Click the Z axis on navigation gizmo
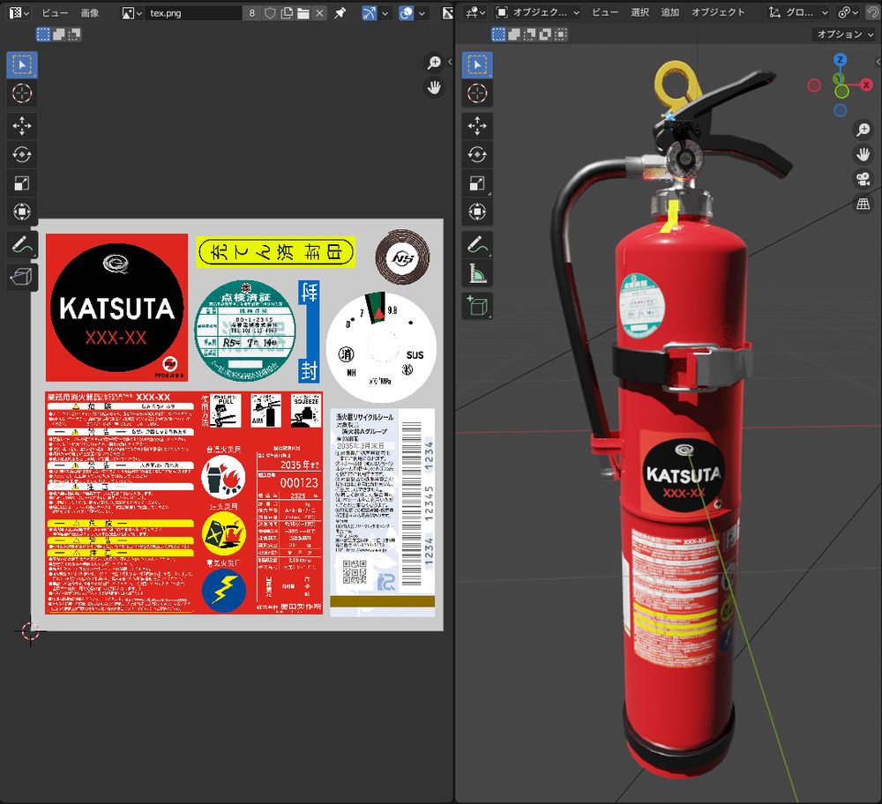This screenshot has height=804, width=882. point(841,60)
